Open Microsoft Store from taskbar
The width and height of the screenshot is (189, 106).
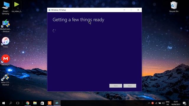tap(42, 103)
